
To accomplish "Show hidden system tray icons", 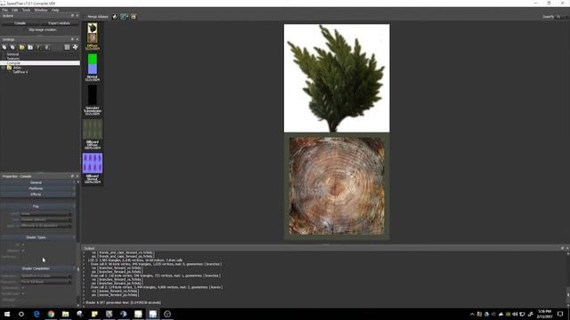I will pyautogui.click(x=472, y=314).
